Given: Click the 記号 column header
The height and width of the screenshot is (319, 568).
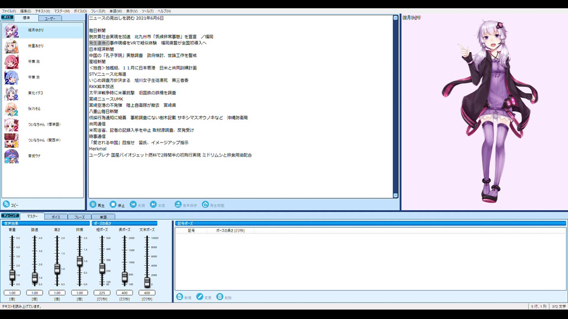Looking at the screenshot, I should pos(191,230).
